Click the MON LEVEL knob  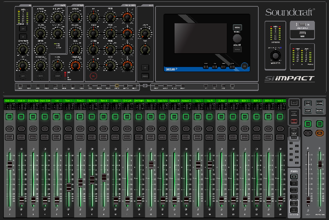click(x=275, y=55)
